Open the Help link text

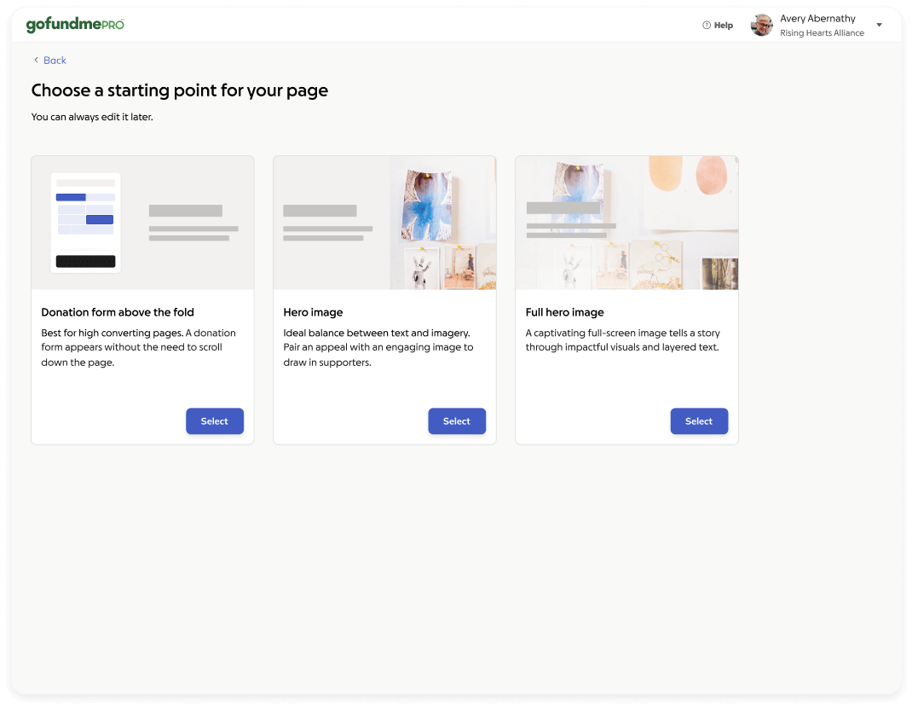tap(724, 26)
